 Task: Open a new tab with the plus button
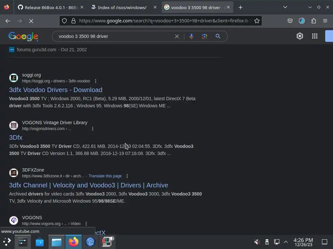240,7
